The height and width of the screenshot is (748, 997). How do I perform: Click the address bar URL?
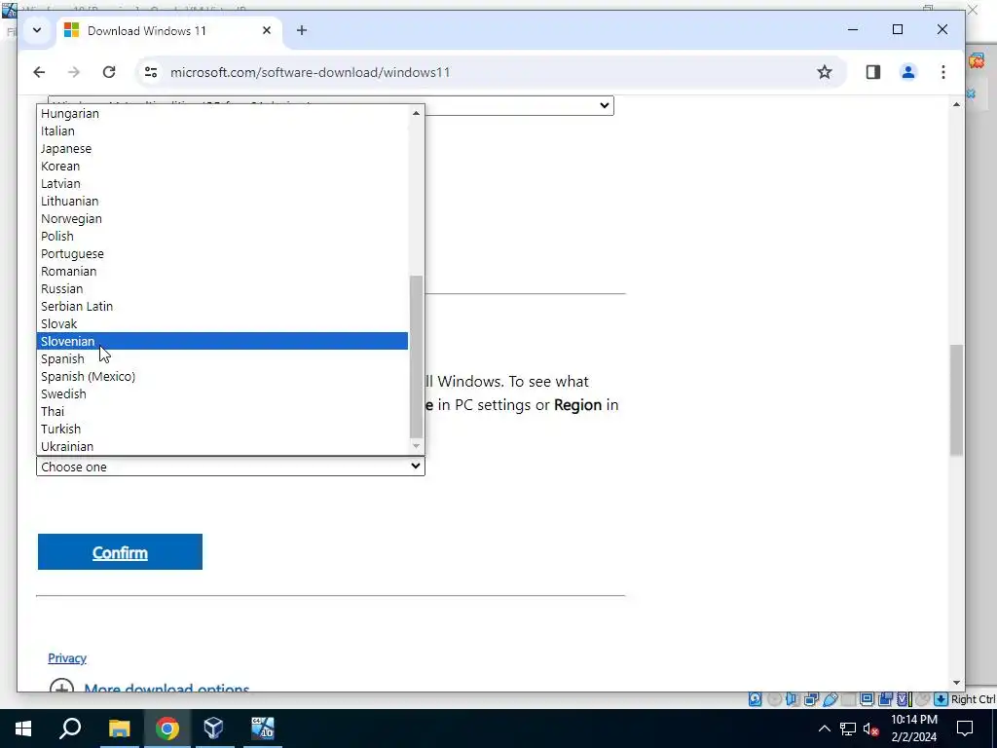(x=311, y=72)
